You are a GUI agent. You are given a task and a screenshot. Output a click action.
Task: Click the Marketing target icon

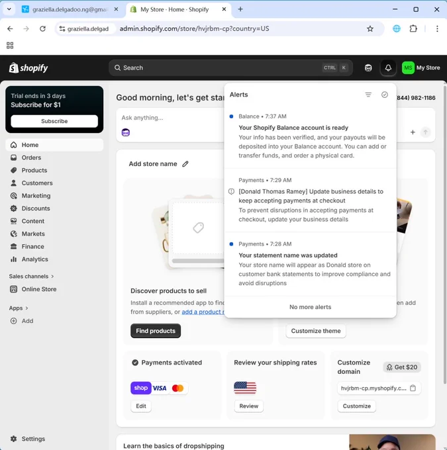(13, 196)
